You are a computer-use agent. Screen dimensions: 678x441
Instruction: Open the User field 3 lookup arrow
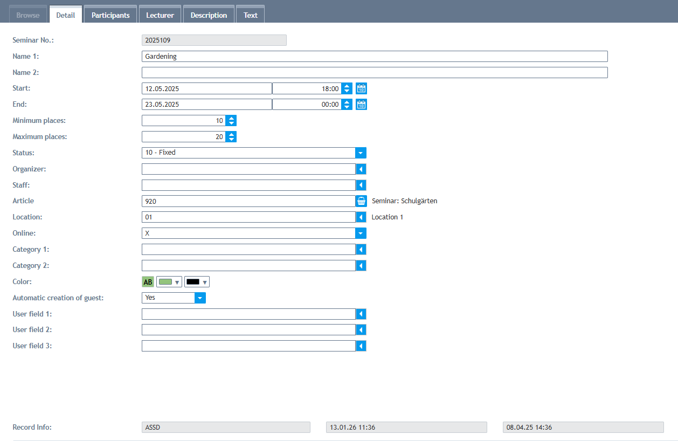pos(361,346)
